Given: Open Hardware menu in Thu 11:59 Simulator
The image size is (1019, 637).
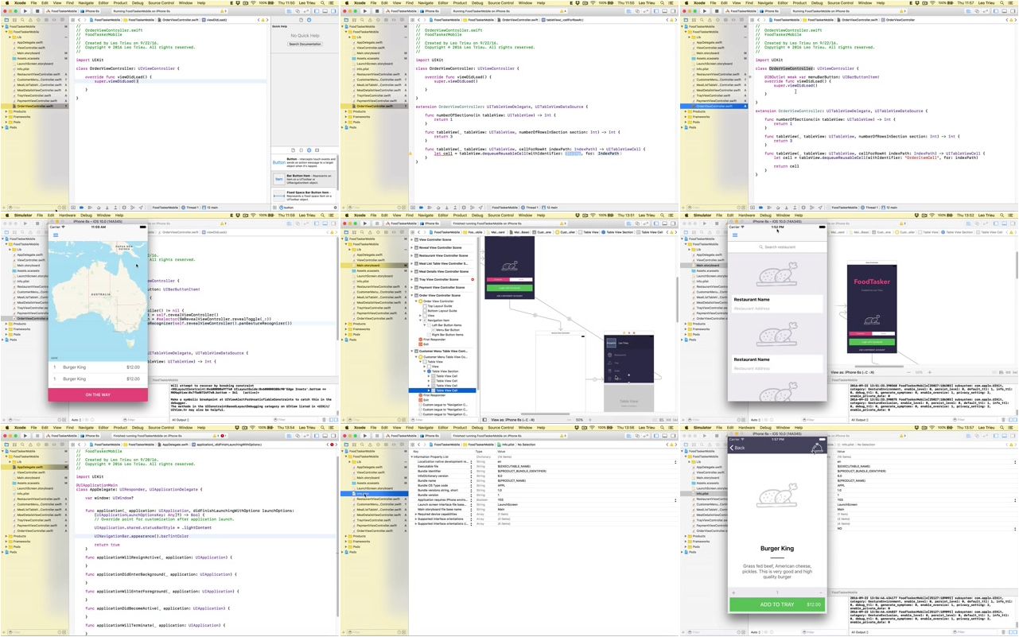Looking at the screenshot, I should (68, 215).
